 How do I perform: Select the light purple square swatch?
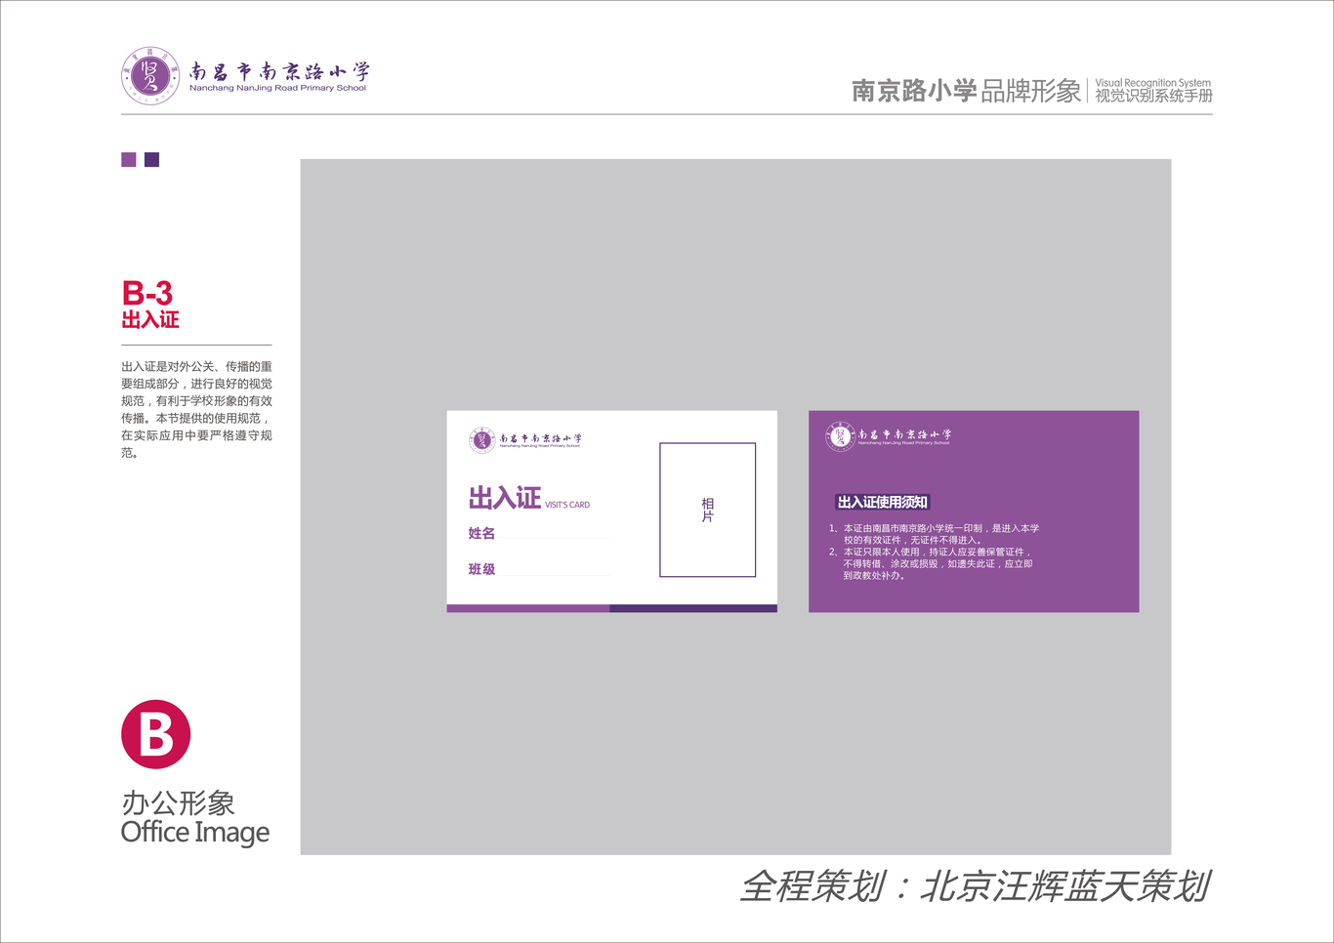coord(129,160)
